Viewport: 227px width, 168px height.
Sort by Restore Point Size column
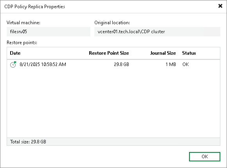click(x=109, y=53)
